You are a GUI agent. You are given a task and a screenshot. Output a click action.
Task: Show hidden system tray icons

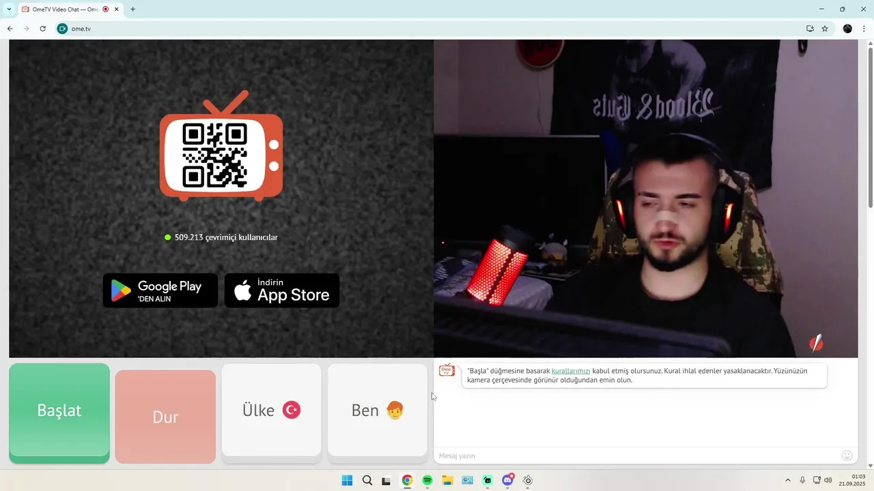click(x=787, y=480)
